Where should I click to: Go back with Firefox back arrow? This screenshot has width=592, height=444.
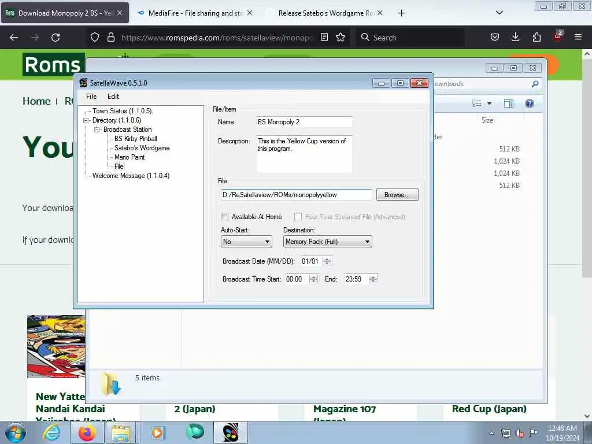(14, 38)
